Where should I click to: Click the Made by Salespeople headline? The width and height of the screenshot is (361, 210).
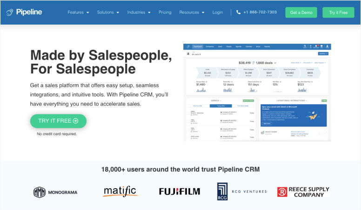tap(101, 62)
